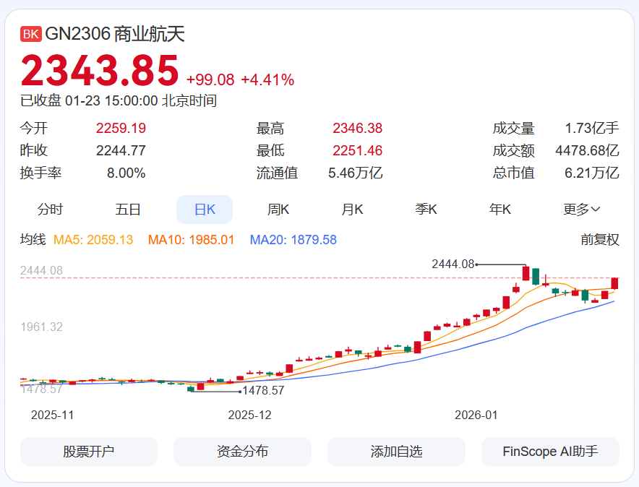Toggle the MA20 indicator line

(x=293, y=240)
